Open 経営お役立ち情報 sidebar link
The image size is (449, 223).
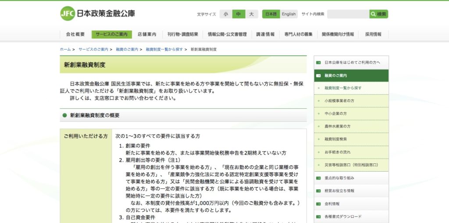click(351, 191)
